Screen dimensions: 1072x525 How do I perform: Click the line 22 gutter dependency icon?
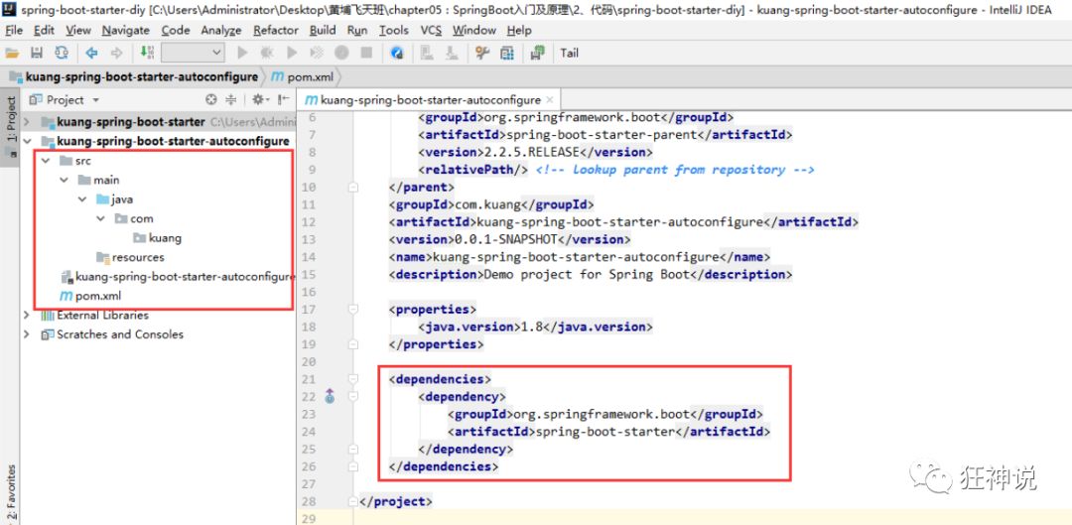[x=331, y=396]
